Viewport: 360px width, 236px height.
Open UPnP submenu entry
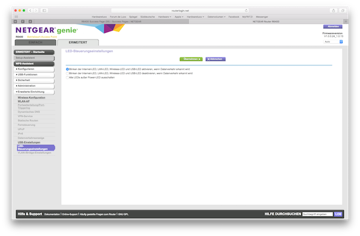tap(21, 129)
